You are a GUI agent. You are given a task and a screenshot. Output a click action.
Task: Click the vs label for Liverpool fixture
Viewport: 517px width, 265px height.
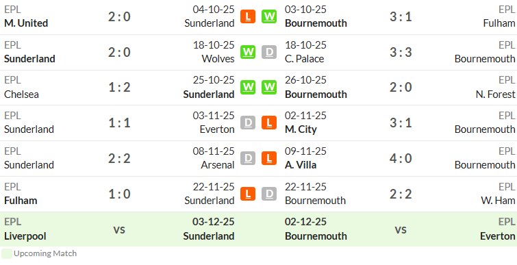click(119, 229)
